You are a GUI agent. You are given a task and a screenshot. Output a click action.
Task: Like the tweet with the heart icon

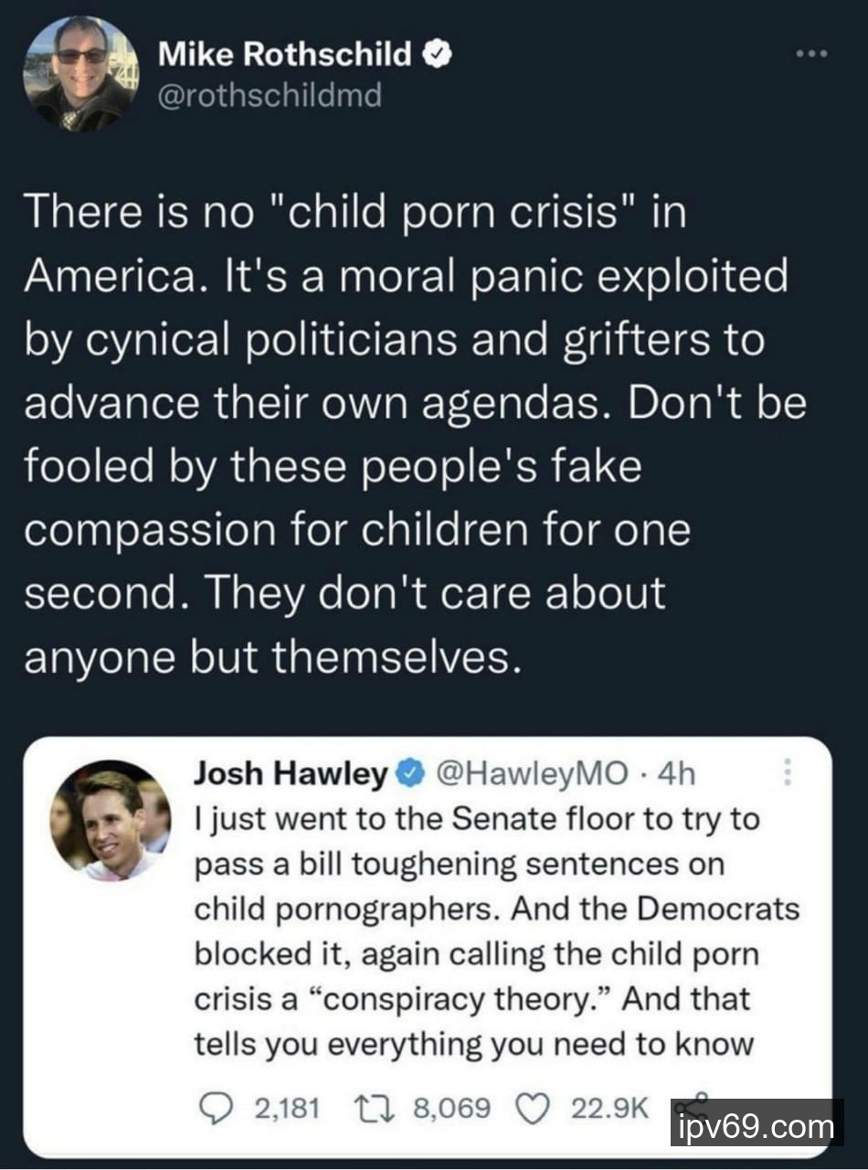(x=532, y=1109)
